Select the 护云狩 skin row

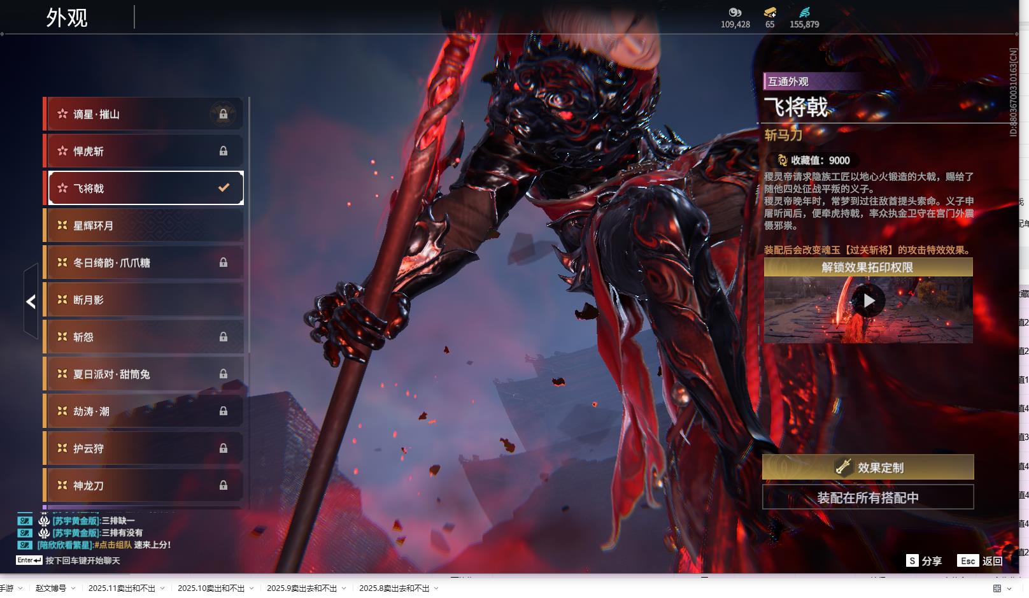[x=143, y=448]
